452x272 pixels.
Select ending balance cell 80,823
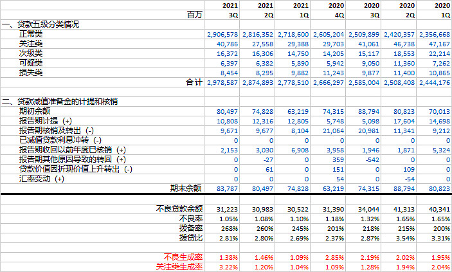pos(440,189)
